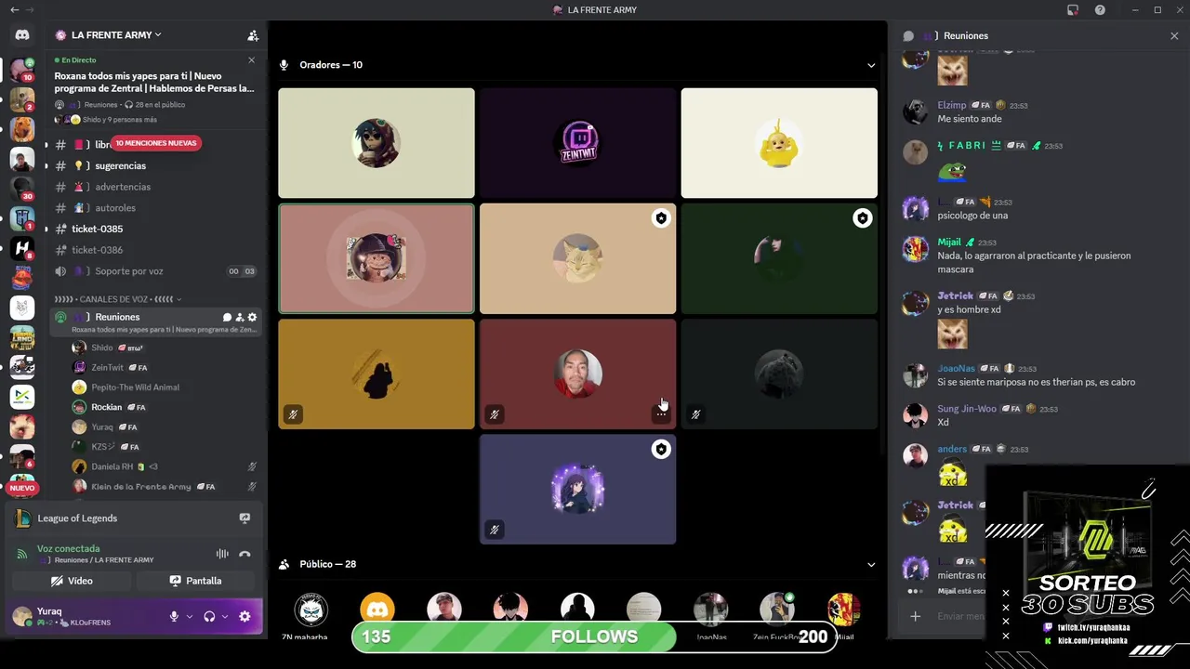Click the FOLLOWS progress bar overlay
This screenshot has width=1190, height=669.
coord(594,636)
